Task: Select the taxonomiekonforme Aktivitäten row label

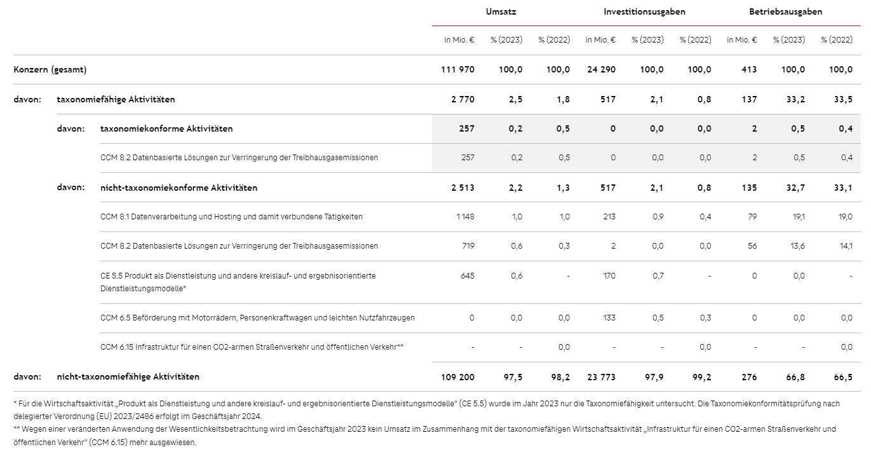Action: [x=166, y=128]
